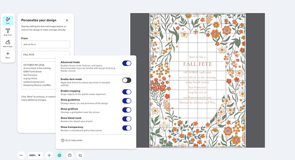Edit the 'FALL FETE' text field
295x160 pixels.
46,55
